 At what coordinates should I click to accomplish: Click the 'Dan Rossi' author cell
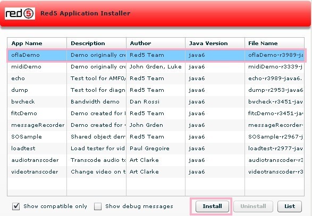(x=156, y=102)
